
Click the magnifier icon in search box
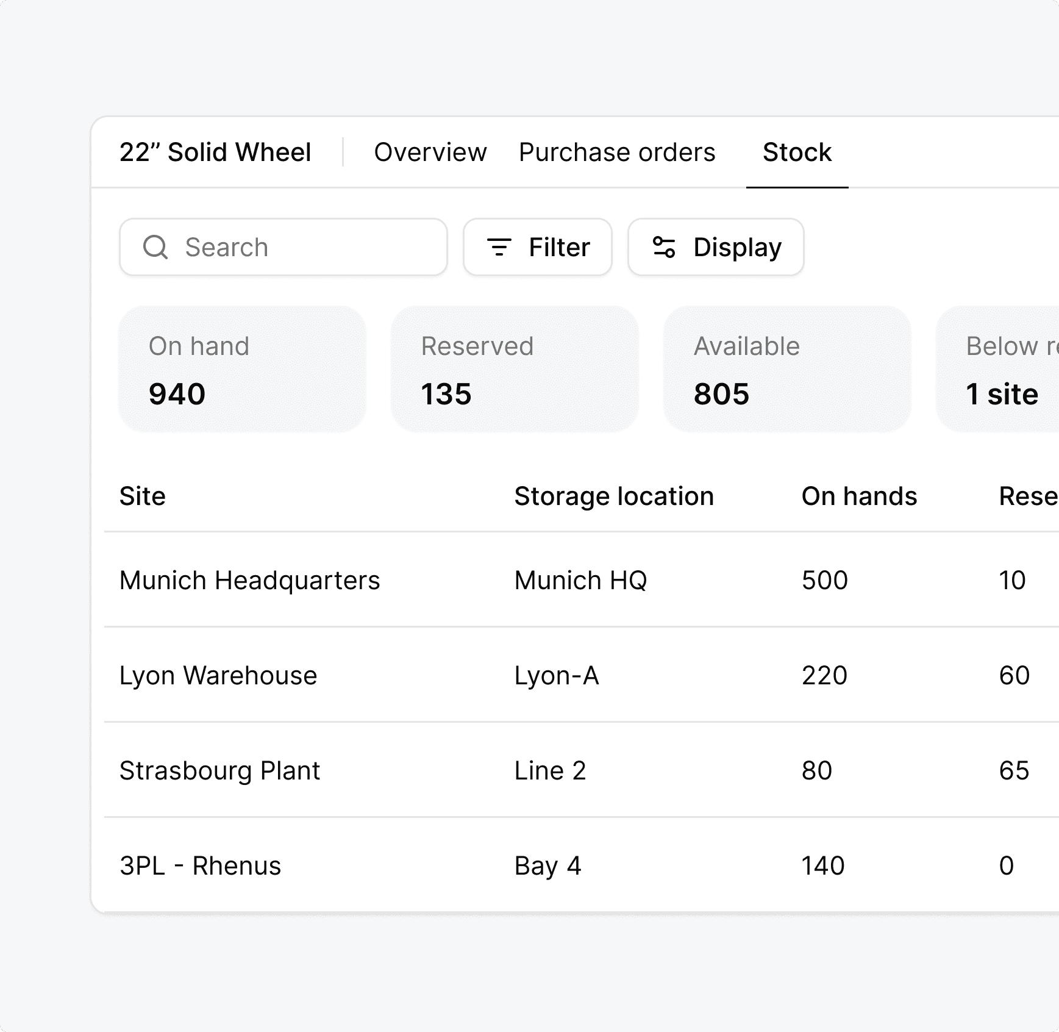tap(155, 247)
